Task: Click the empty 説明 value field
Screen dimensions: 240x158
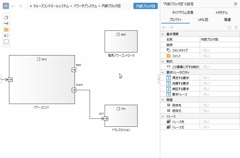Action: 219,45
